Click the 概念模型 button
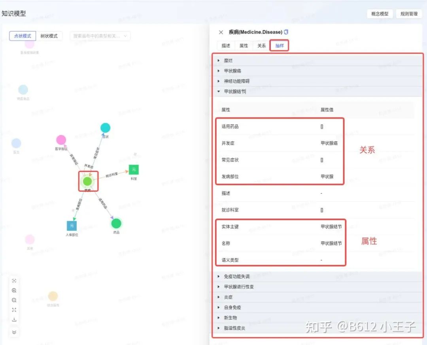The width and height of the screenshot is (427, 345). click(x=380, y=14)
